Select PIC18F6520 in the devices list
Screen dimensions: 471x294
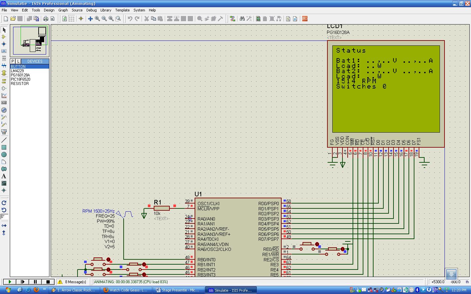pyautogui.click(x=20, y=79)
